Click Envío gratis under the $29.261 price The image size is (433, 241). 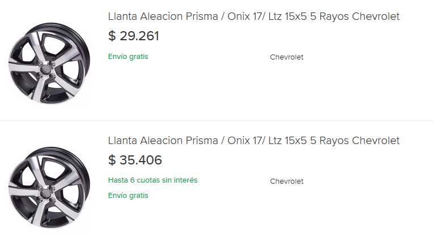pyautogui.click(x=128, y=57)
